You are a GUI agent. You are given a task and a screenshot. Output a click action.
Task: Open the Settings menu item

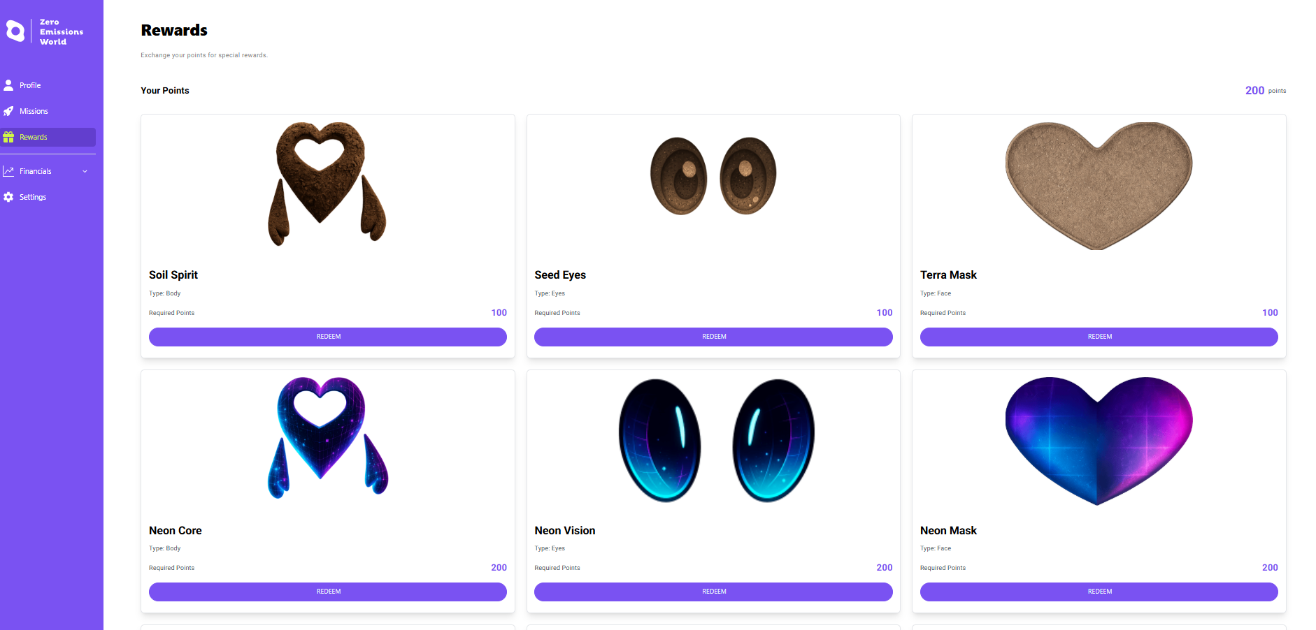(x=33, y=197)
